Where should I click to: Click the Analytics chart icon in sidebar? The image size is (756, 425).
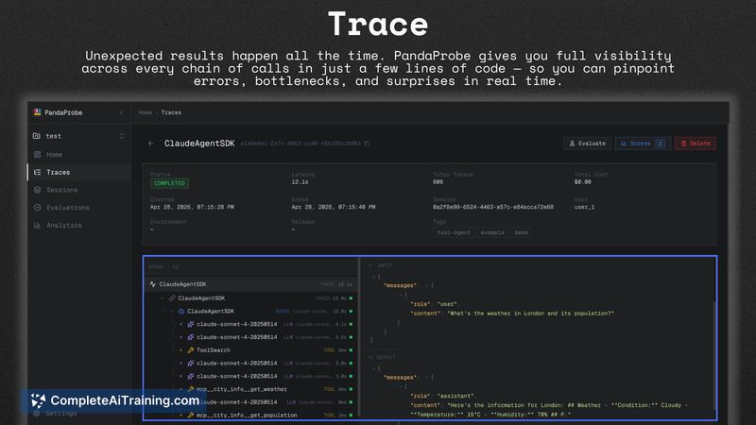38,225
